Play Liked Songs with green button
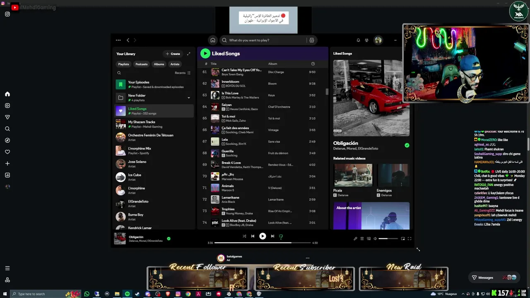Viewport: 530px width, 298px height. point(205,53)
